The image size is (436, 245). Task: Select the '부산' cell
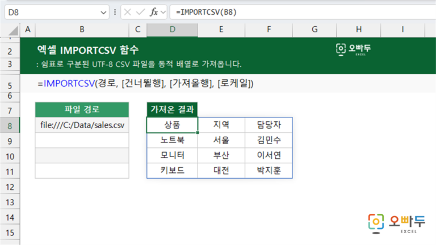221,155
